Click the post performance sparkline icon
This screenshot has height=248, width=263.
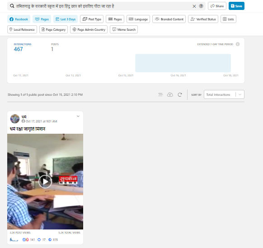click(14, 239)
